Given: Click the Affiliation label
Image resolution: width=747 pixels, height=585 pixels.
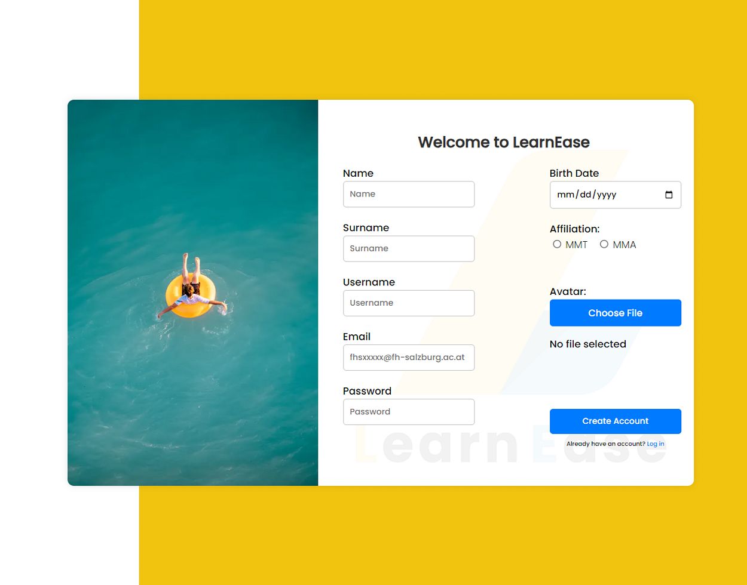Looking at the screenshot, I should 575,229.
